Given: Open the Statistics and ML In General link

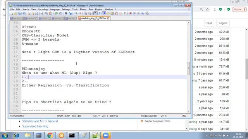Looking at the screenshot, I should pyautogui.click(x=40, y=121).
